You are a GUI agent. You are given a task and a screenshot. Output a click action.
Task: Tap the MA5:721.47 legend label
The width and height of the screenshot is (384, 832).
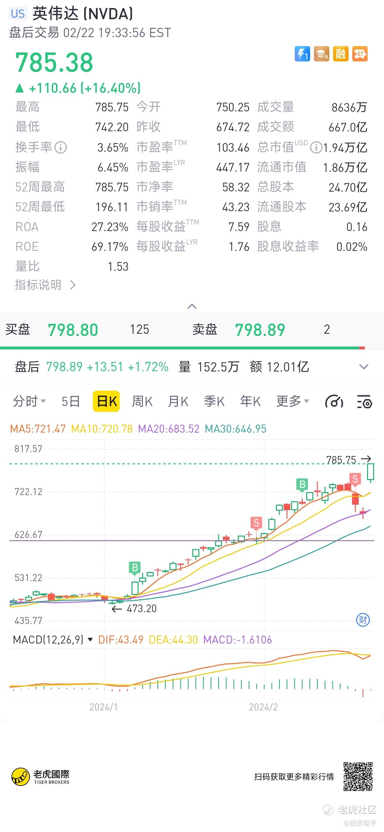(x=38, y=428)
